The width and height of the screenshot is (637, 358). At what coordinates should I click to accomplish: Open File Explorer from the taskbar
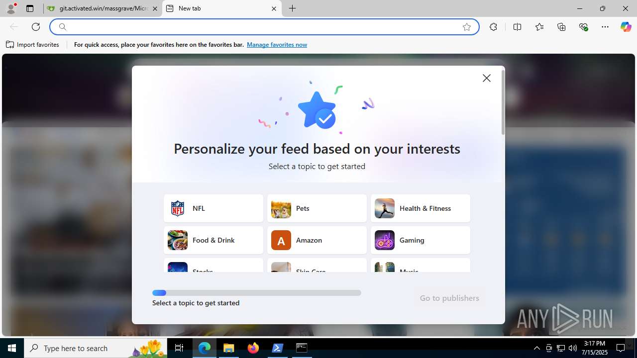tap(229, 348)
